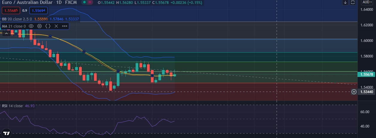The height and width of the screenshot is (138, 376).
Task: Click the down arrow chart button
Action: click(x=345, y=2)
